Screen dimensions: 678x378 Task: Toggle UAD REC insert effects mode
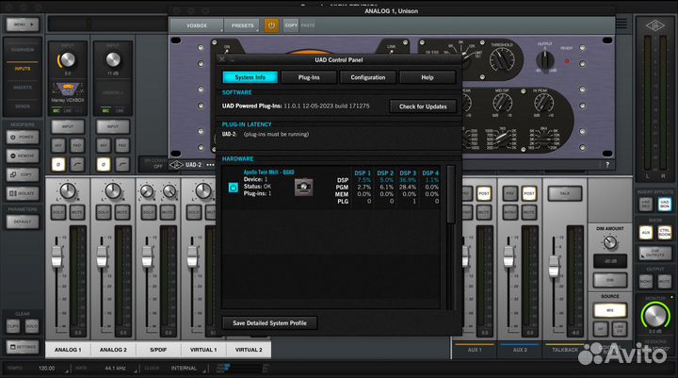click(x=646, y=204)
